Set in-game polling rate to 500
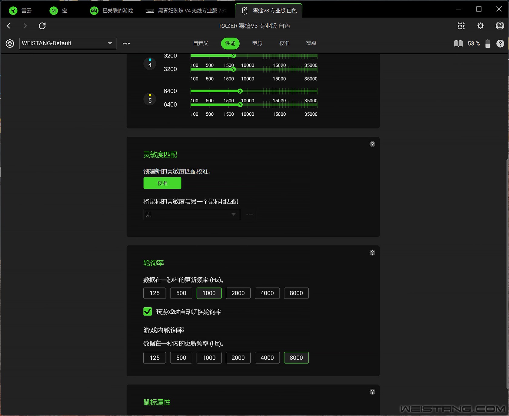Screen dimensions: 509x416 tap(181, 358)
